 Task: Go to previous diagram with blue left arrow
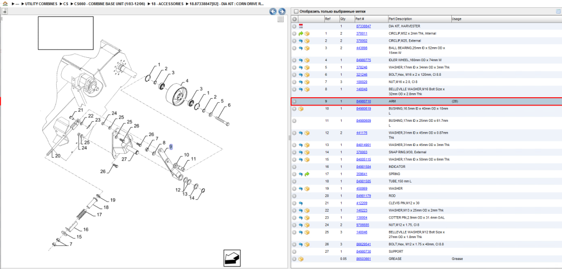coord(273,11)
